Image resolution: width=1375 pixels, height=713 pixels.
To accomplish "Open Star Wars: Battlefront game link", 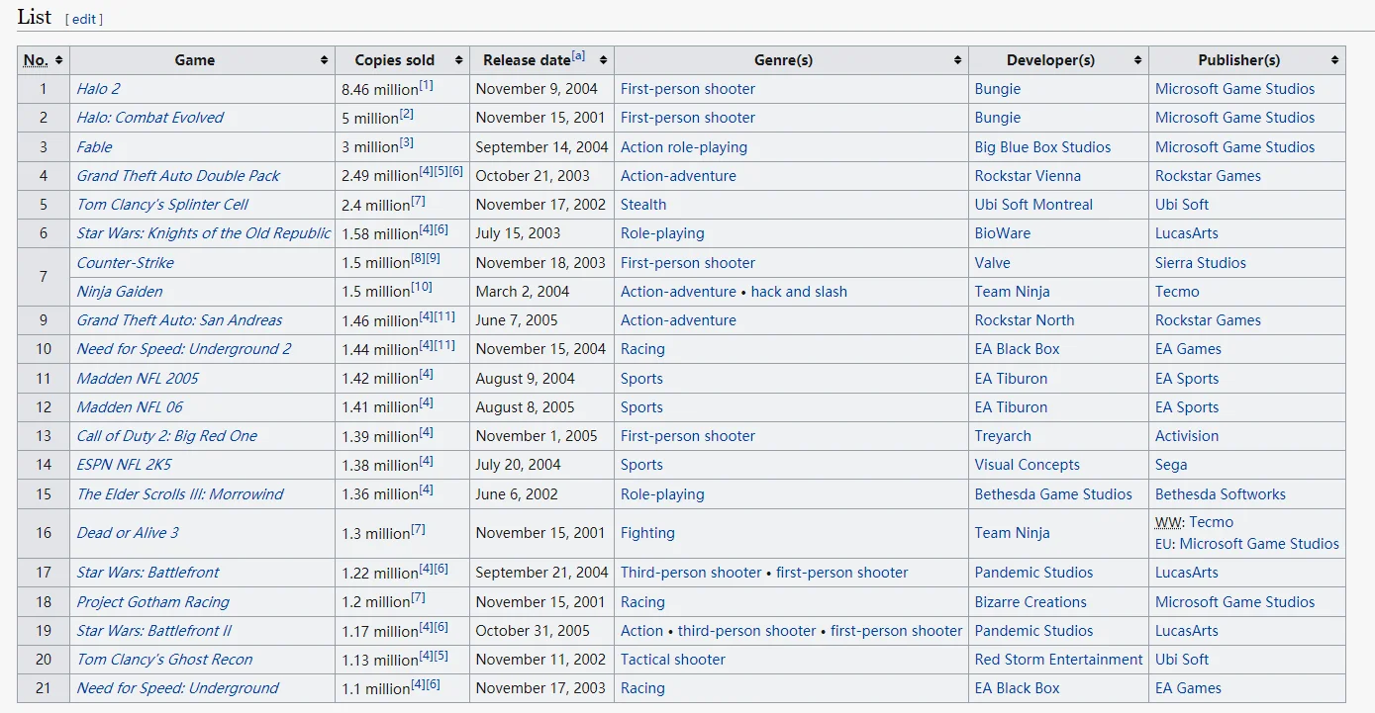I will coord(147,573).
